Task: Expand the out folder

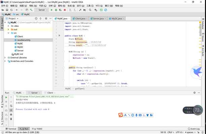Action: [8, 29]
